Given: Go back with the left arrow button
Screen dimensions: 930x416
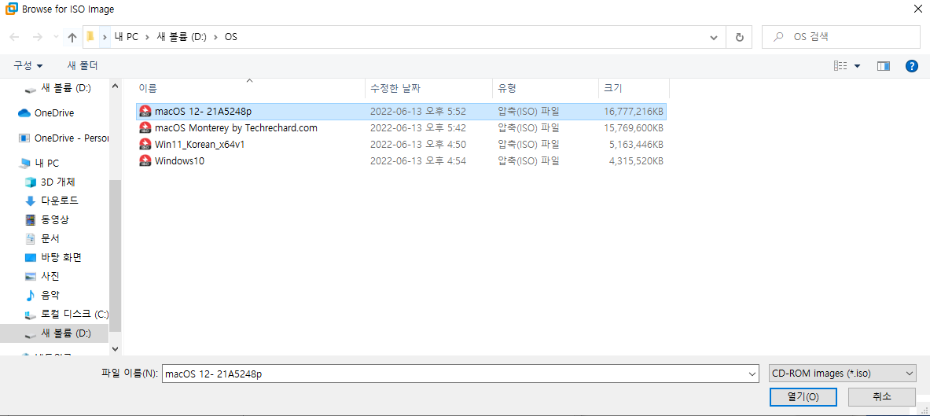Looking at the screenshot, I should pos(15,37).
